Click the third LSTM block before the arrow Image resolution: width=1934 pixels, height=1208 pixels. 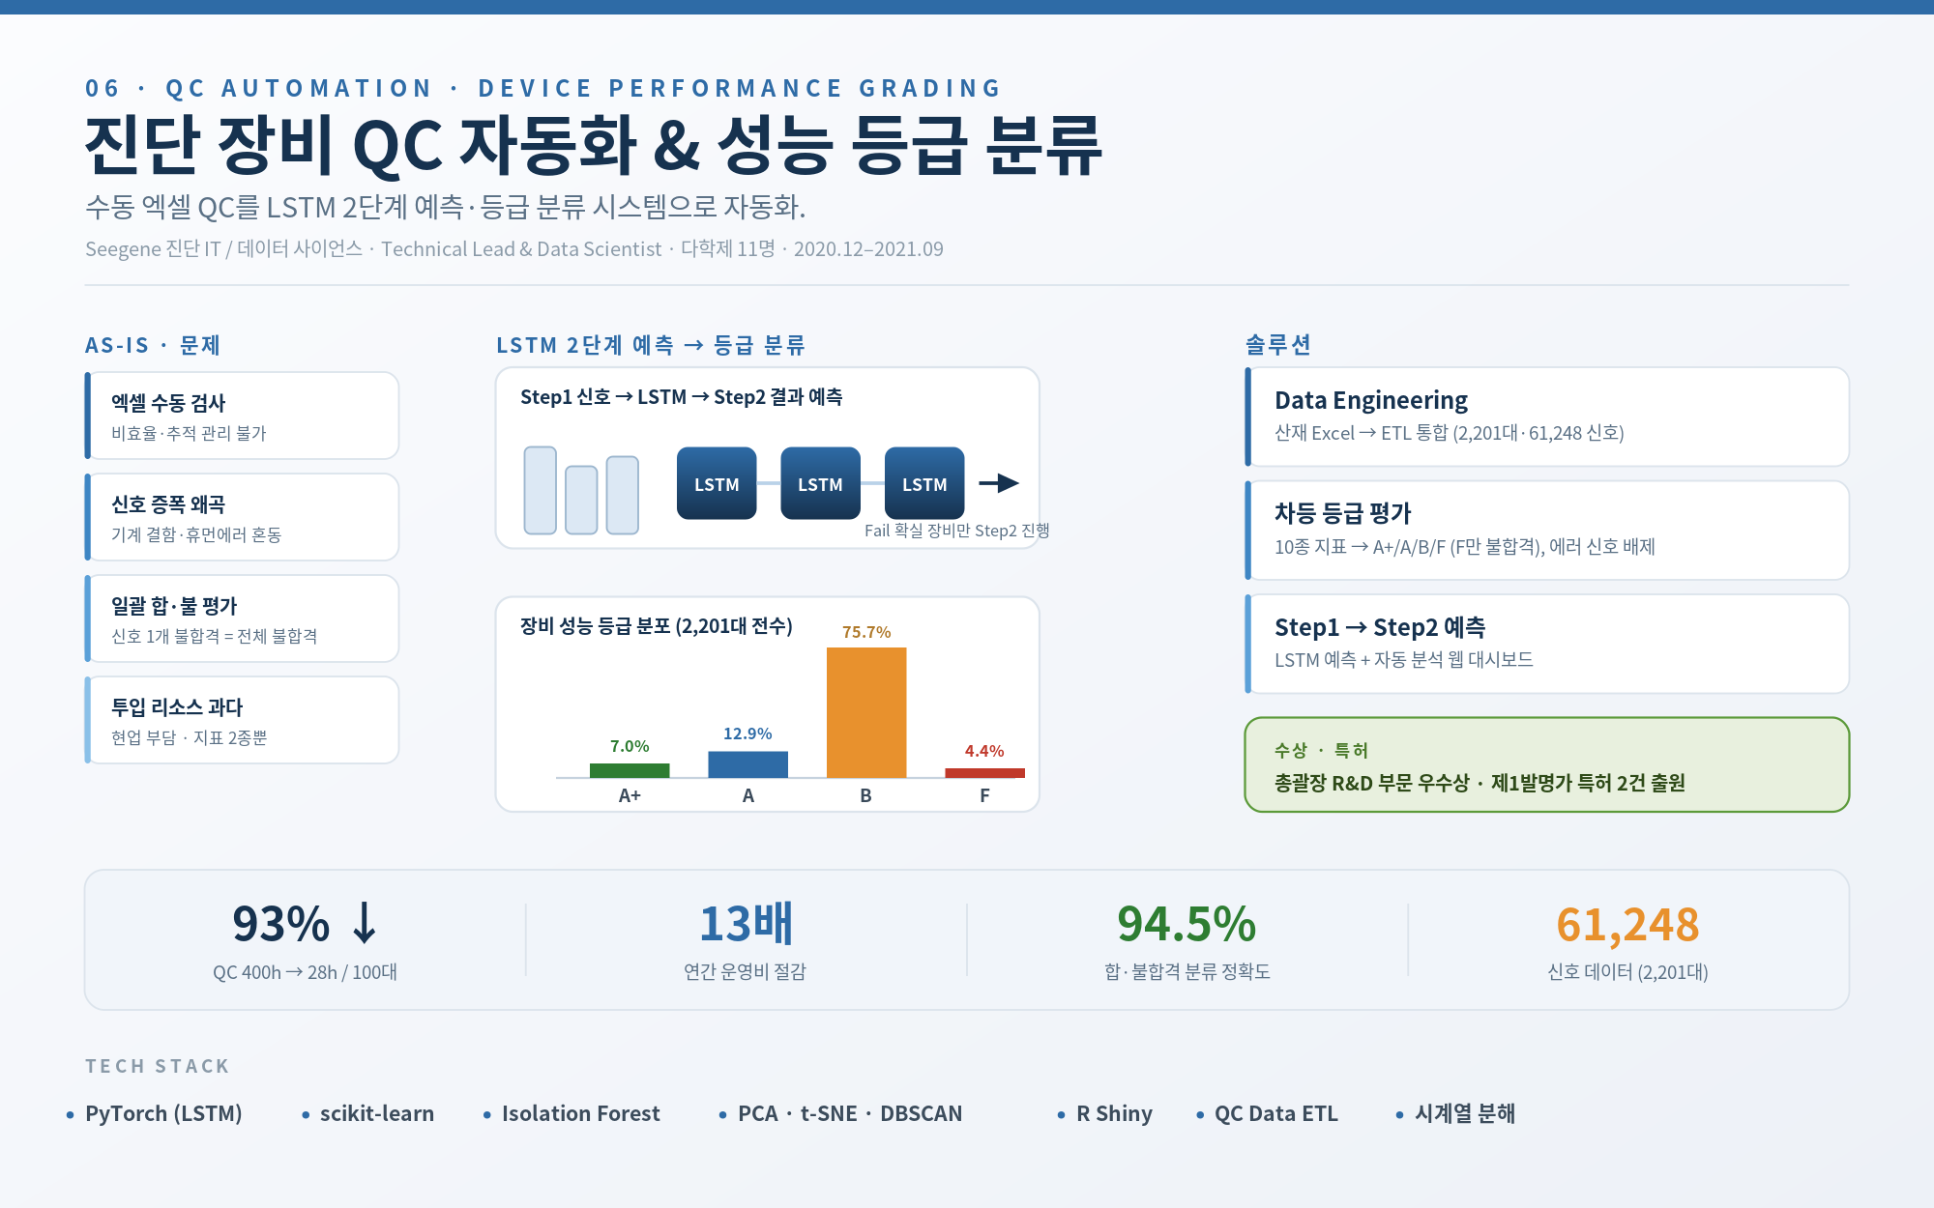[x=924, y=483]
